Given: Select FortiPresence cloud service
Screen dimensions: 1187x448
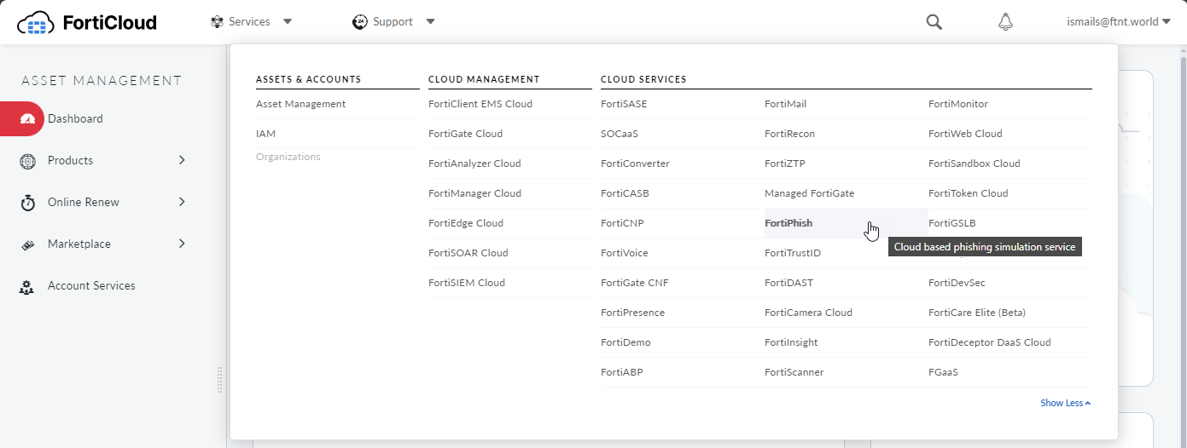Looking at the screenshot, I should pyautogui.click(x=632, y=313).
